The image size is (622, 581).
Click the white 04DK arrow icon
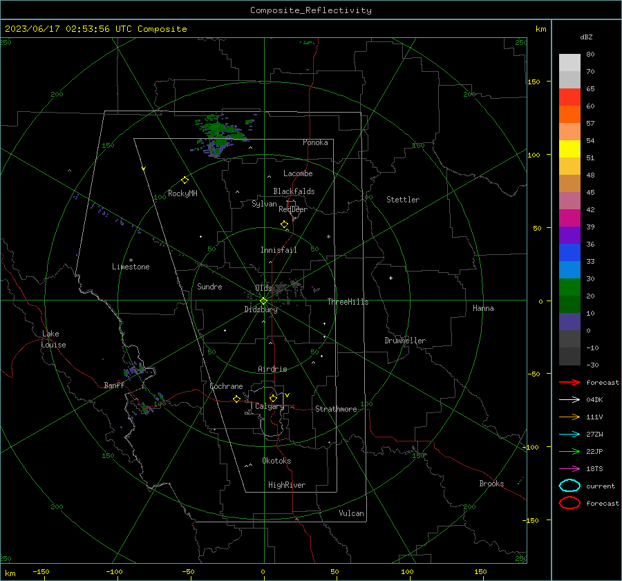[569, 399]
